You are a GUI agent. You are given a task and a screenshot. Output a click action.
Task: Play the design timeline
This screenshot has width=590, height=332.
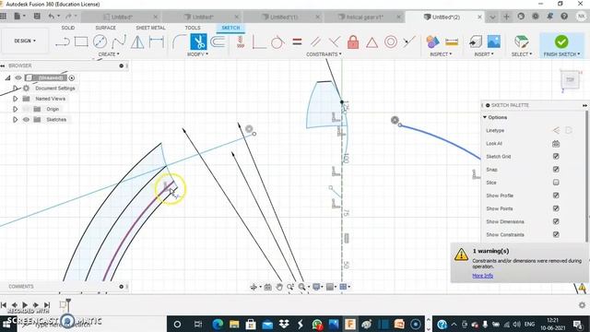(x=25, y=305)
